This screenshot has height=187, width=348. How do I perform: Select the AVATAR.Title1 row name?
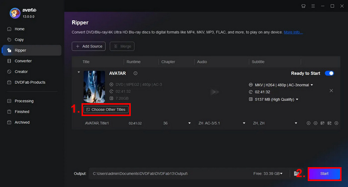(97, 123)
